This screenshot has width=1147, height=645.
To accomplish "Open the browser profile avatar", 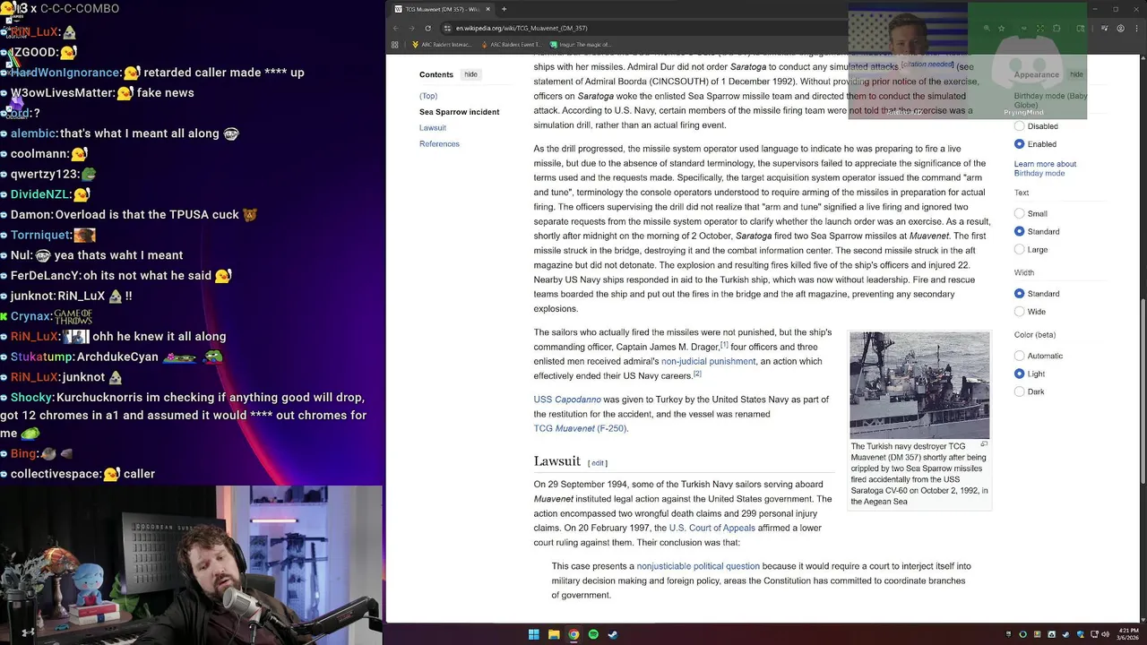I will (1120, 29).
